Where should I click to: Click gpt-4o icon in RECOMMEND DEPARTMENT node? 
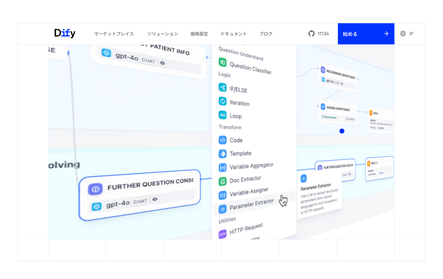coord(323,80)
